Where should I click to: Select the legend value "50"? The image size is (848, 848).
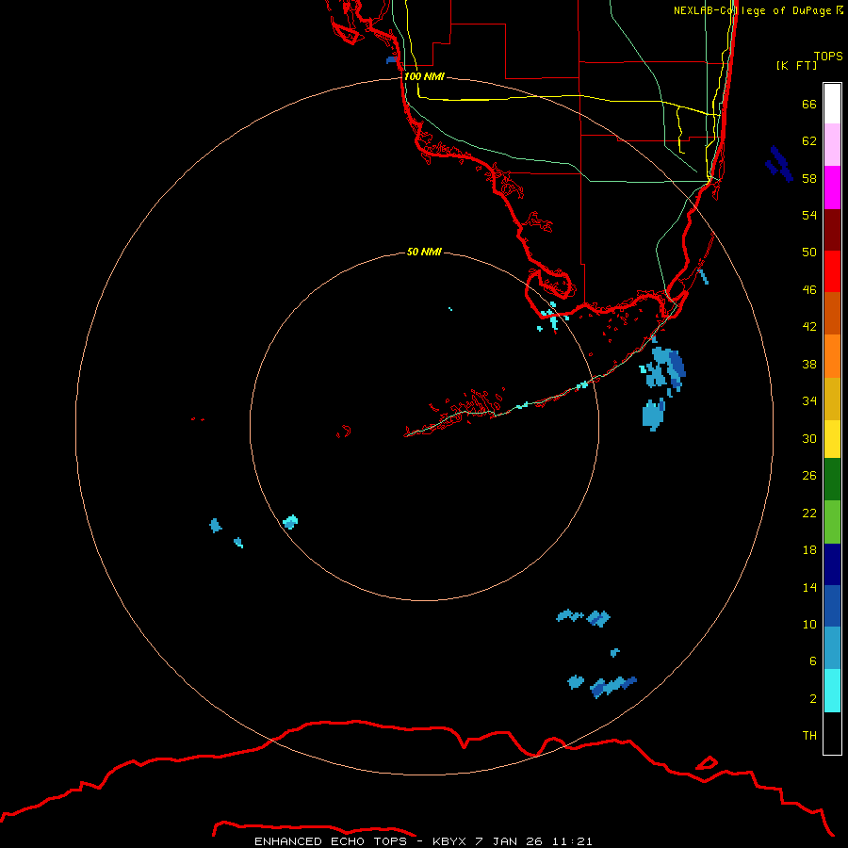[809, 253]
